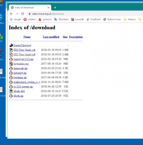This screenshot has width=143, height=145.
Task: Click the unknown-file icon beside FE3 User Guide.odt
Action: click(x=11, y=50)
